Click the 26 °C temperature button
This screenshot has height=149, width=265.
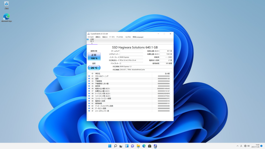point(94,68)
